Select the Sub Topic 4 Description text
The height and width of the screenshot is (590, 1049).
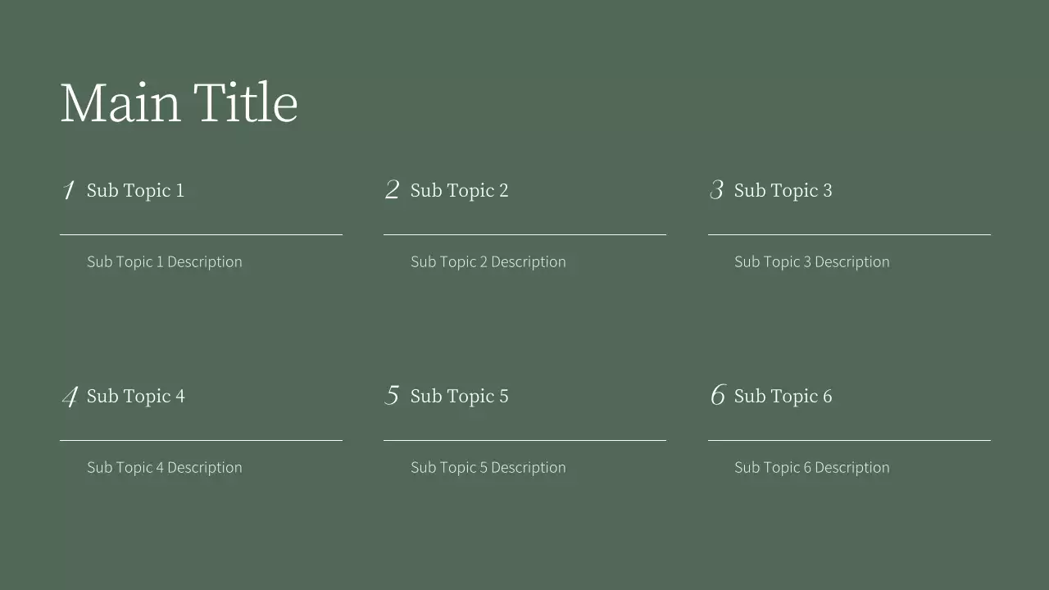[x=164, y=468]
